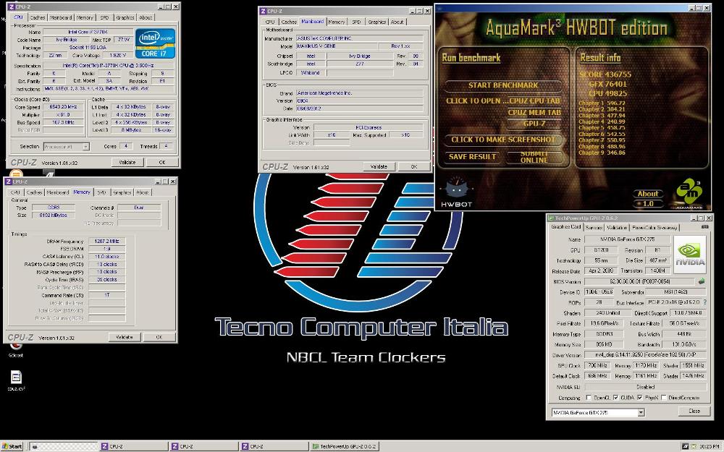724x452 pixels.
Task: Click the GFX 76401 result line
Action: pos(607,84)
